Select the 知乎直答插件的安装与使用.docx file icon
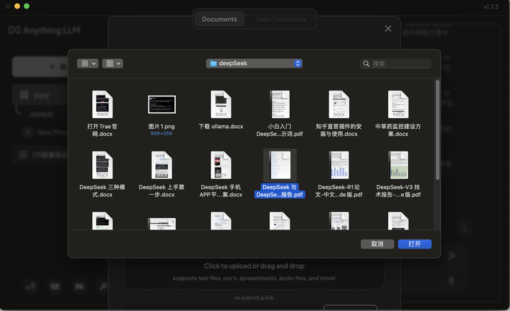Viewport: 510px width, 311px height. click(339, 104)
